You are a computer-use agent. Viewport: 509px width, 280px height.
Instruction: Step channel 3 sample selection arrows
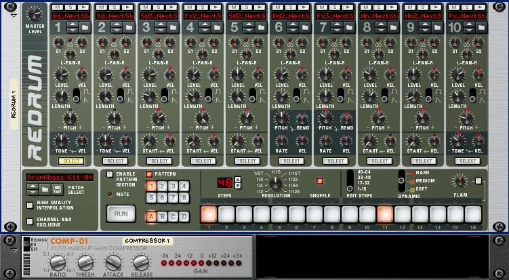click(161, 28)
